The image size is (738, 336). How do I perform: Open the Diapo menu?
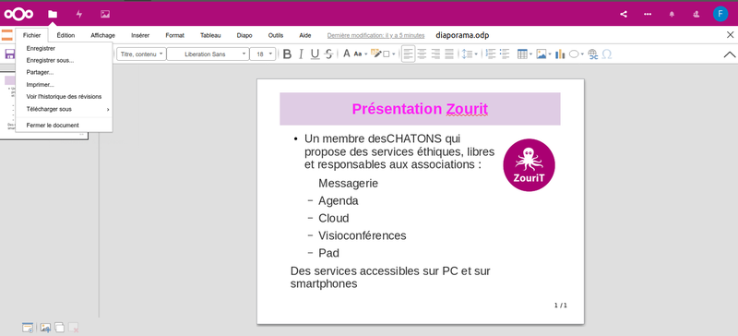244,35
